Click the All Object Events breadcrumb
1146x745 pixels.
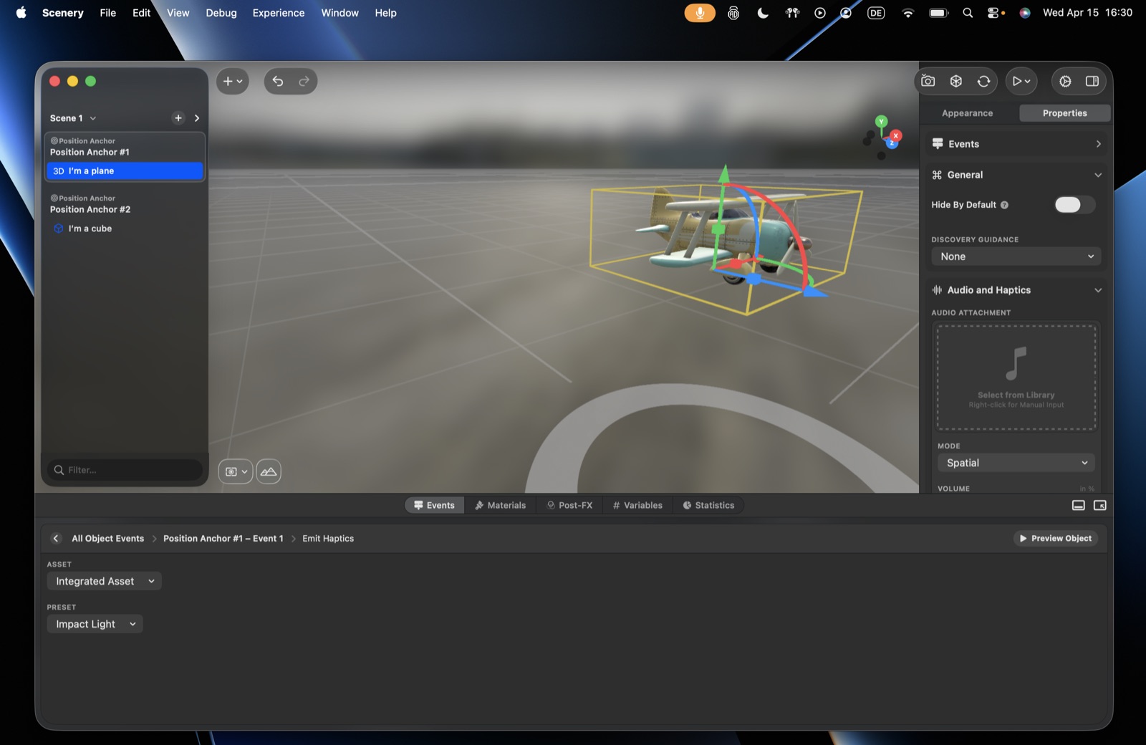tap(107, 539)
